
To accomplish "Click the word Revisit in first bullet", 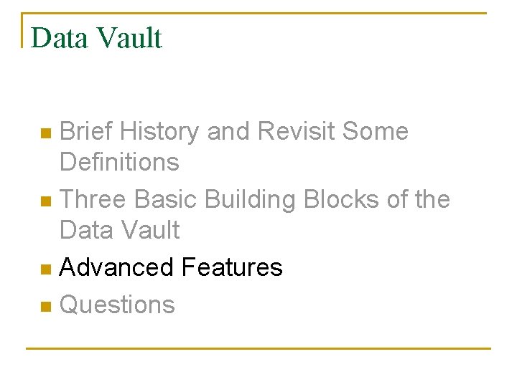I will click(x=296, y=130).
